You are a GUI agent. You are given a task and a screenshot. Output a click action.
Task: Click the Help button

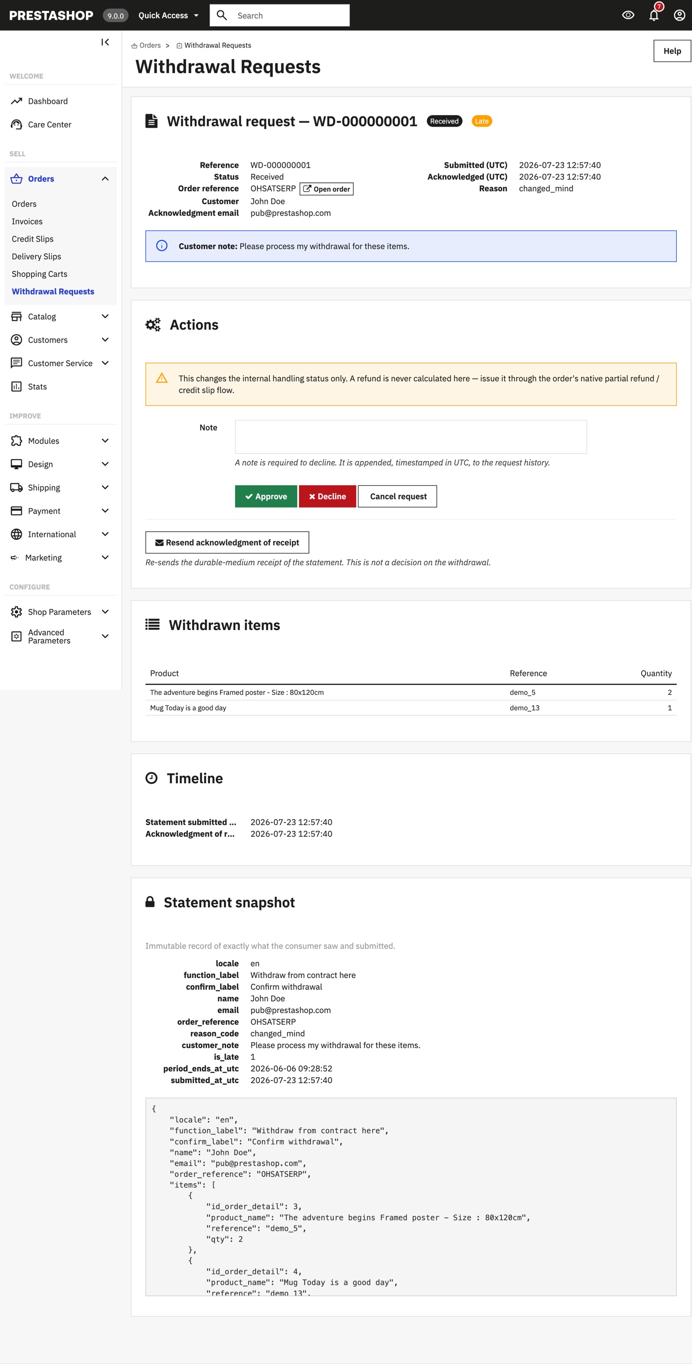pyautogui.click(x=672, y=51)
